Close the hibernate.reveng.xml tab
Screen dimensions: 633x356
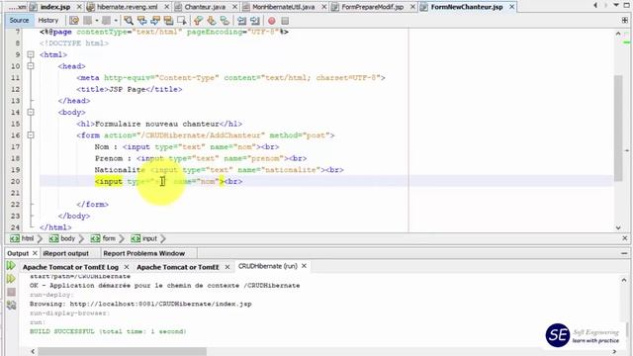pyautogui.click(x=167, y=7)
